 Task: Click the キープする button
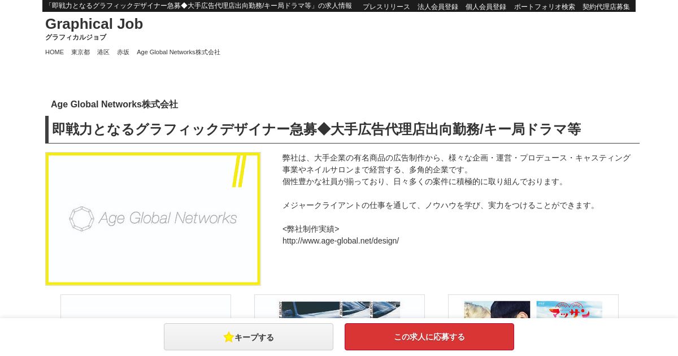[x=249, y=337]
